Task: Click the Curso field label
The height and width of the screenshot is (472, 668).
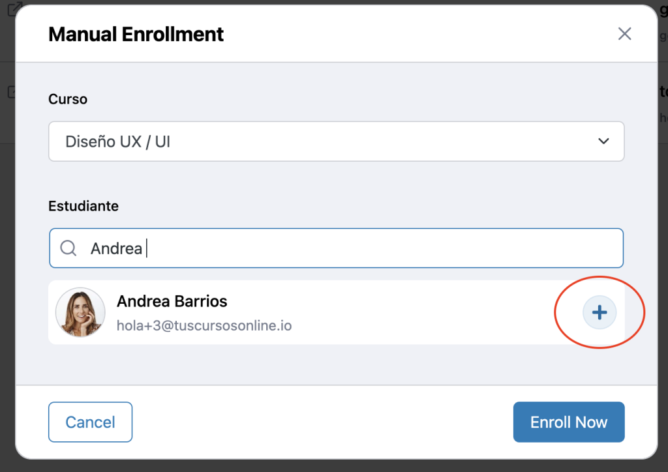Action: click(x=68, y=99)
